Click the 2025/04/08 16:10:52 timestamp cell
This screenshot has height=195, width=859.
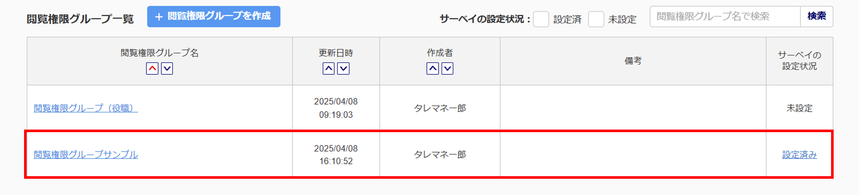coord(336,154)
